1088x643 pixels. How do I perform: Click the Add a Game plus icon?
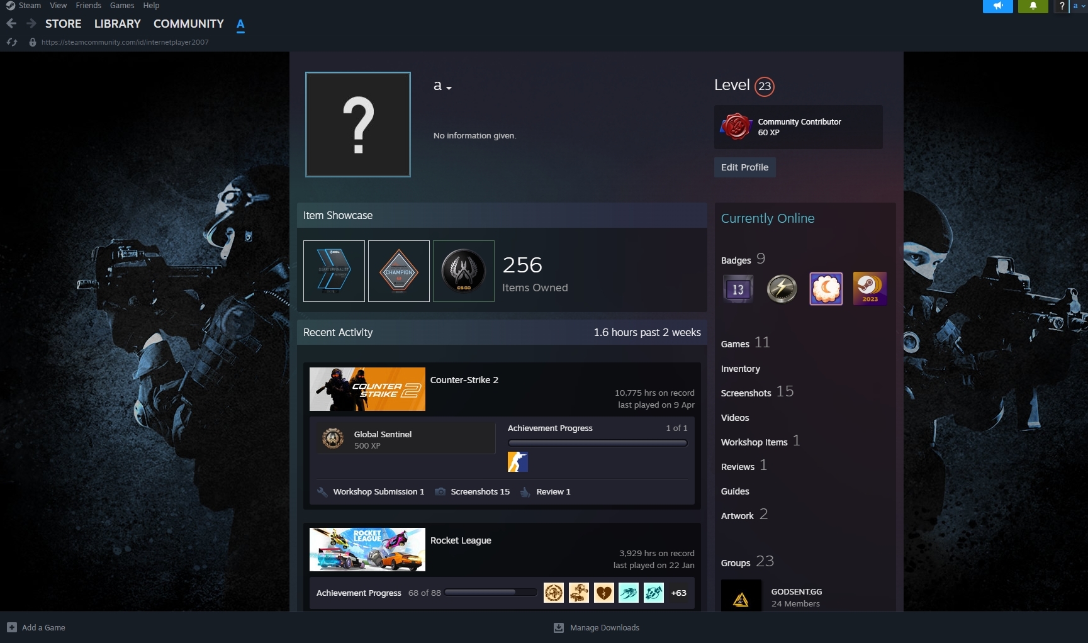point(12,627)
